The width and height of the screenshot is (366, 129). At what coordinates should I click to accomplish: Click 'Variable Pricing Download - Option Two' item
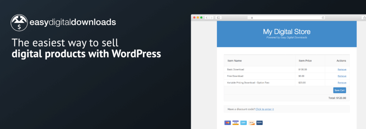(248, 83)
